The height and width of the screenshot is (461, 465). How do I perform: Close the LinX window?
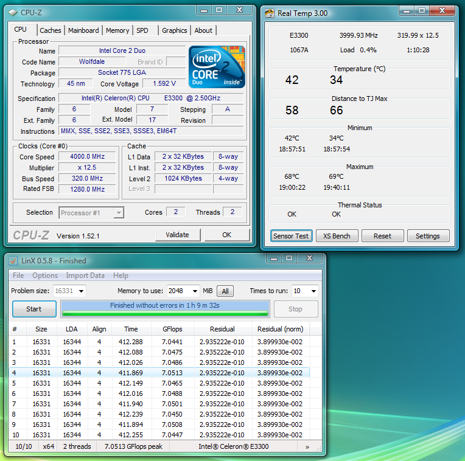click(309, 258)
